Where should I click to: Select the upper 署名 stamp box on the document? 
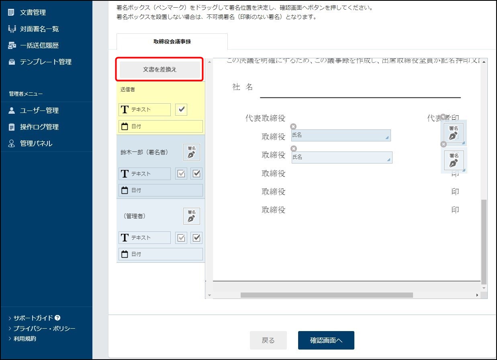[x=454, y=133]
